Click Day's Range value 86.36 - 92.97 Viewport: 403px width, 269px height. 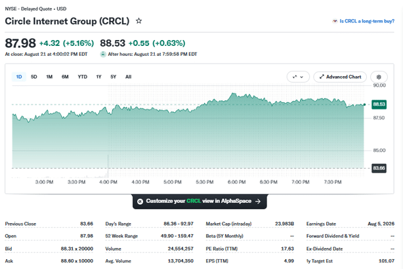click(x=179, y=224)
